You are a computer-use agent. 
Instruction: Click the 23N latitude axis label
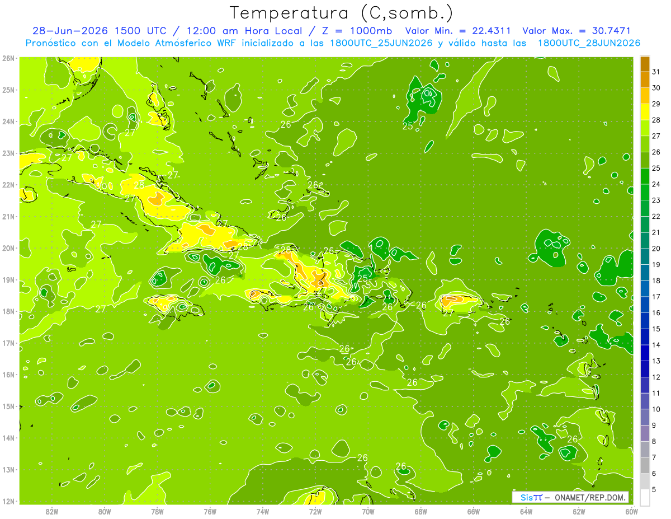pyautogui.click(x=8, y=153)
